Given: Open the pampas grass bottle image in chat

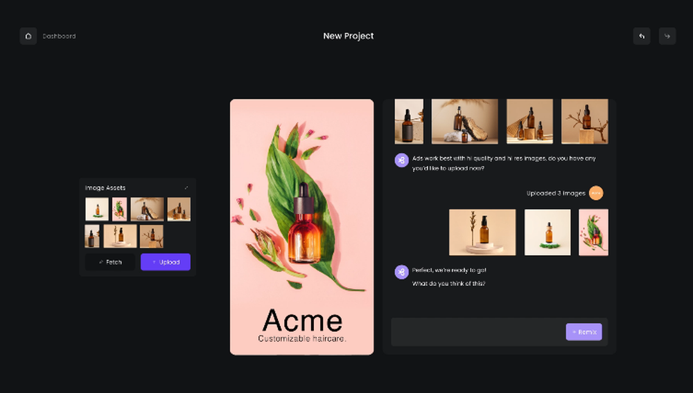Looking at the screenshot, I should pyautogui.click(x=464, y=121).
